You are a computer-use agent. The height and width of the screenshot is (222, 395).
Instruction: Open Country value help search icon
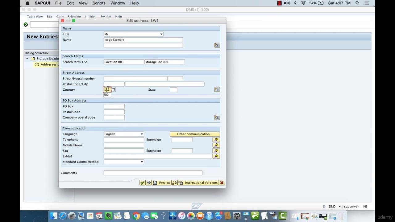pyautogui.click(x=113, y=90)
